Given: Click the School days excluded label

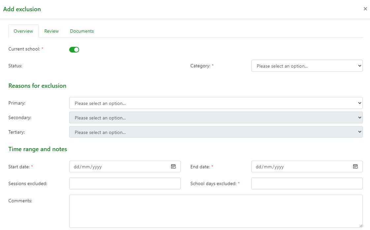Looking at the screenshot, I should pos(213,183).
